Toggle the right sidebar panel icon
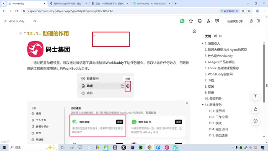Screen dimensions: 268x151 [258, 21]
